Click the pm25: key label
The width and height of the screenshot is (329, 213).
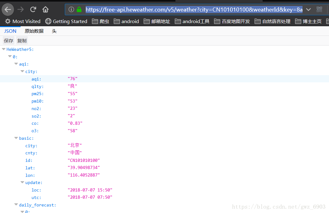(x=38, y=94)
